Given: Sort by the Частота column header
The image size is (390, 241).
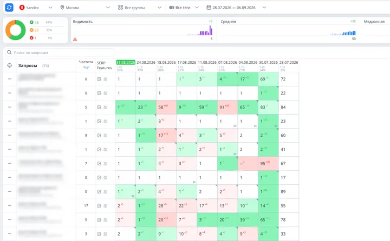Looking at the screenshot, I should click(x=86, y=62).
